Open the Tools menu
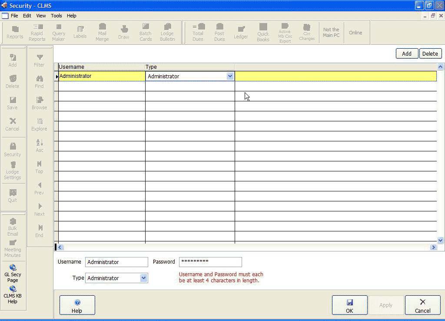Screen dimensions: 445x321 point(56,16)
